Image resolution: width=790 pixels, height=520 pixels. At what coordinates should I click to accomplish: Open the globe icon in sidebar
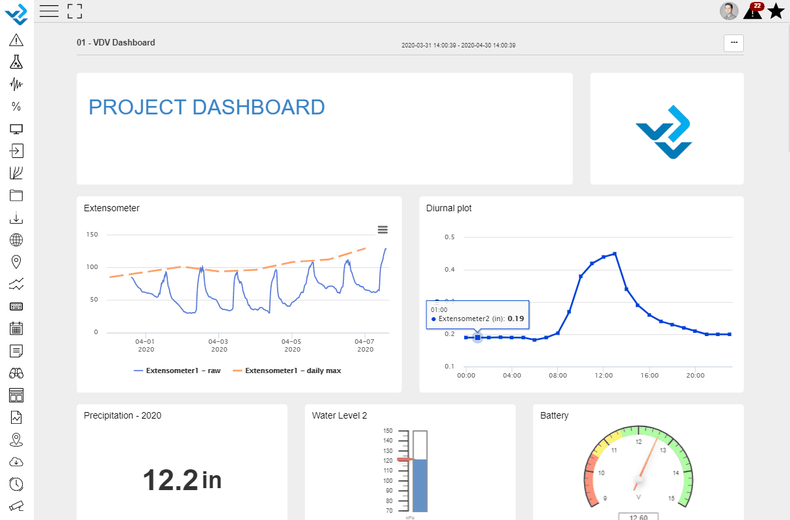(16, 240)
